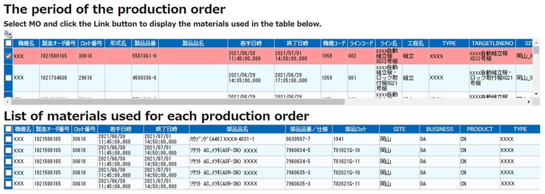
Task: Click the horizontal scrollbar thumb of the order table
Action: 178,102
